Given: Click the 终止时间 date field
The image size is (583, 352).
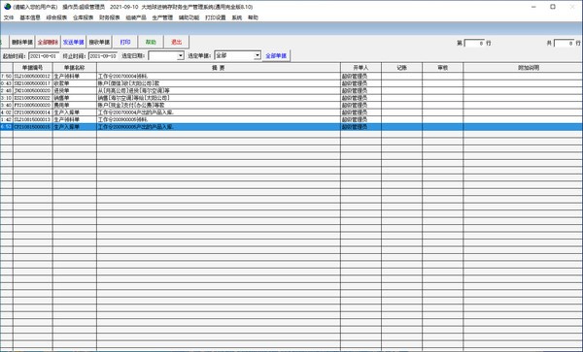Looking at the screenshot, I should click(x=103, y=56).
